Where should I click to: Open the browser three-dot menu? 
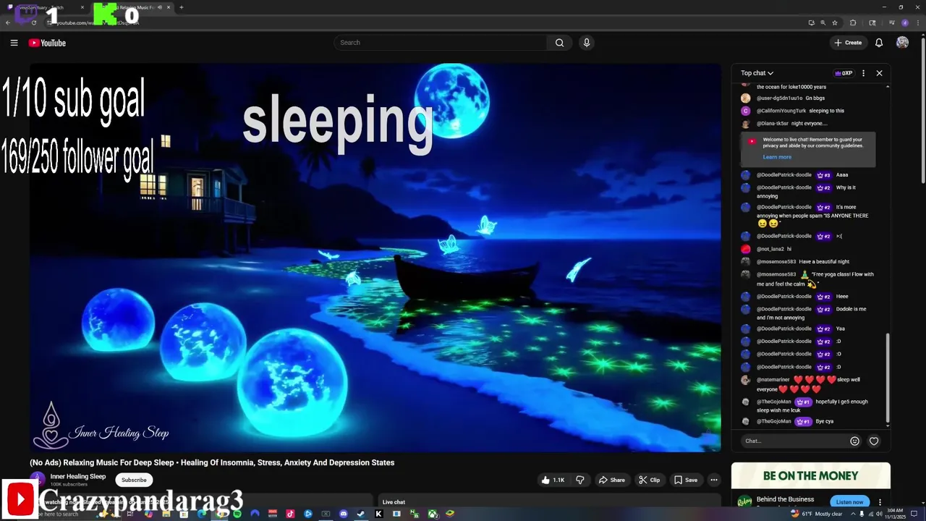(x=918, y=22)
